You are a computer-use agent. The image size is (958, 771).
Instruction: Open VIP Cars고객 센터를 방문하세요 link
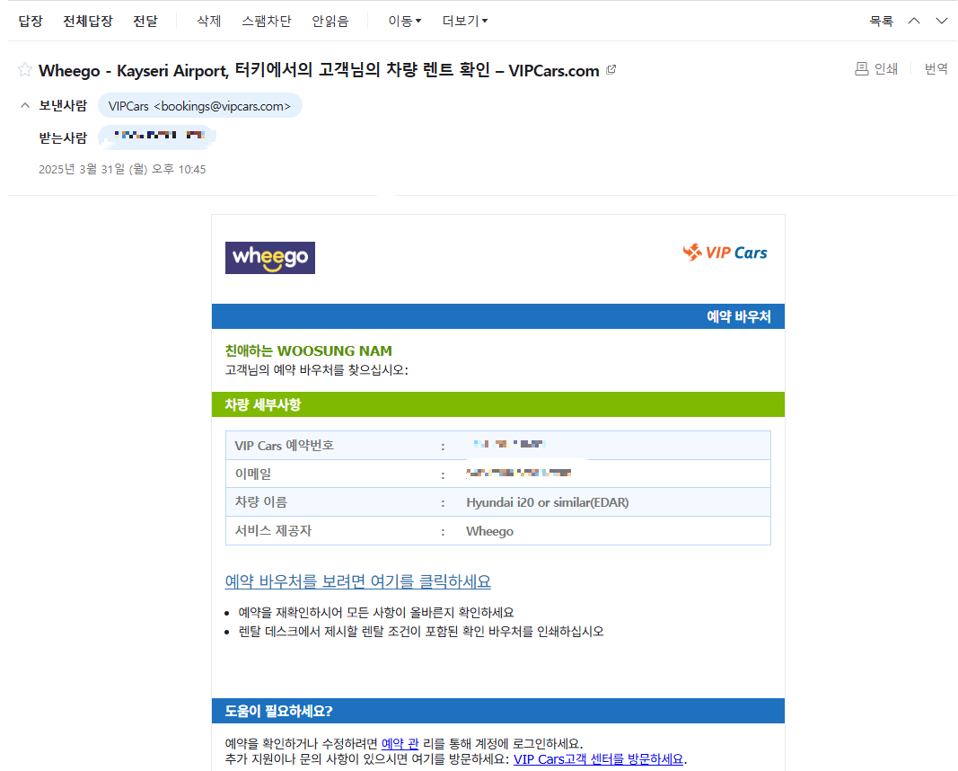tap(598, 758)
